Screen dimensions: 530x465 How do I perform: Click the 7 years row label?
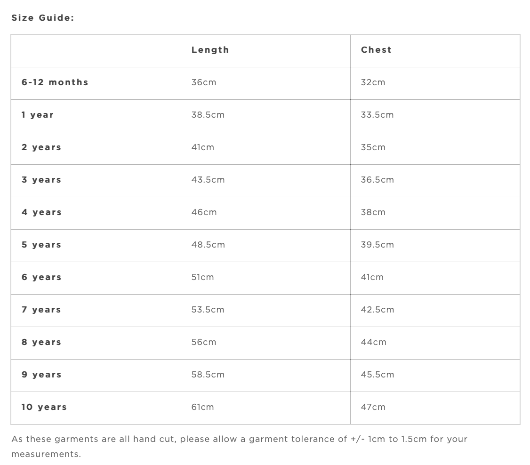click(41, 310)
